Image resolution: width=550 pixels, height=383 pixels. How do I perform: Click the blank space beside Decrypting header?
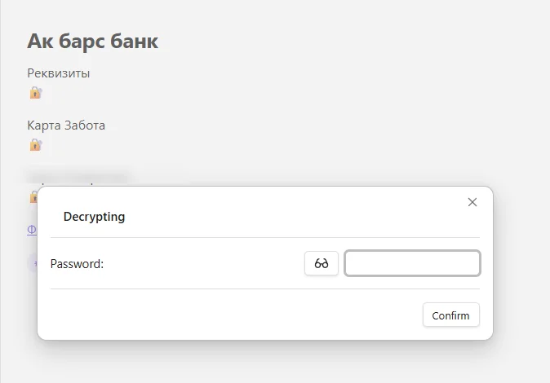[x=295, y=217]
